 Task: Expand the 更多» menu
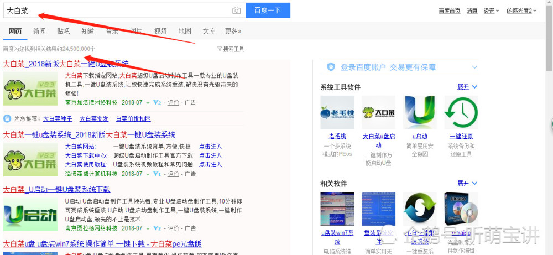coord(233,31)
